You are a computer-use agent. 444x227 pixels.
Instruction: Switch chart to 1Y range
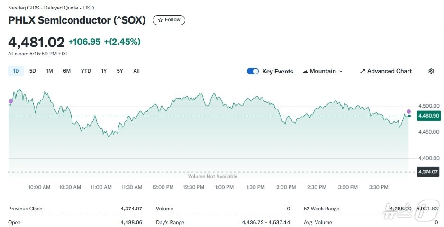coord(104,71)
